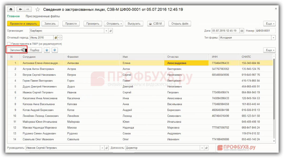
Task: Expand the Тип формы dropdown
Action: click(x=273, y=38)
